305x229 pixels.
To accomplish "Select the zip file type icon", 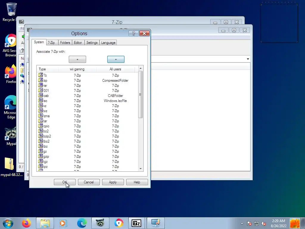I will click(x=41, y=80).
